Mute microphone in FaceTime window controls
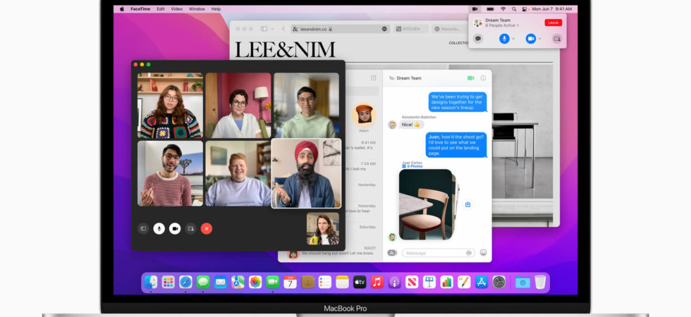The height and width of the screenshot is (317, 691). (x=159, y=228)
